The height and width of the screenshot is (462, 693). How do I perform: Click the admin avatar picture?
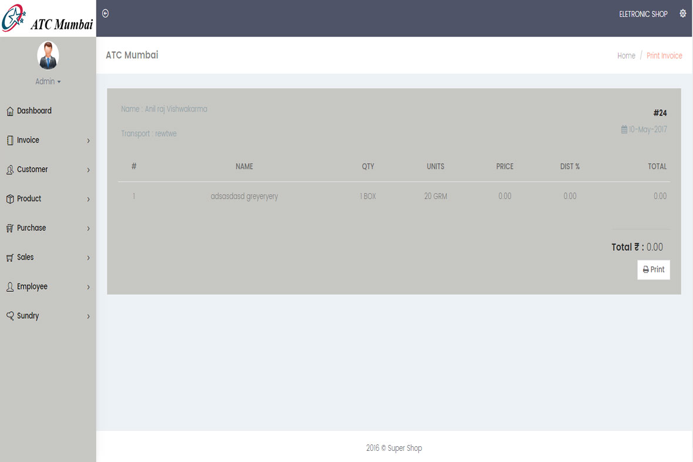click(x=48, y=55)
